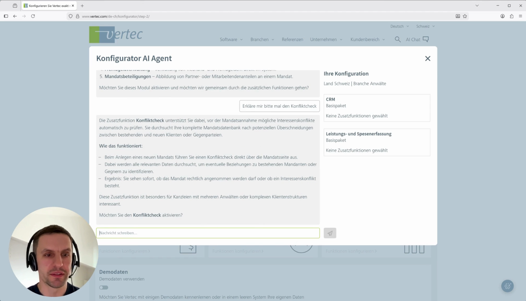Click the send message paper plane icon
This screenshot has height=301, width=526.
(330, 233)
